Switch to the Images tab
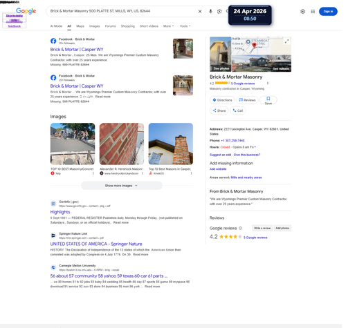 point(95,26)
